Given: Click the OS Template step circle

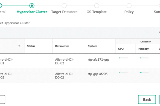Looking at the screenshot, I should (x=97, y=6).
